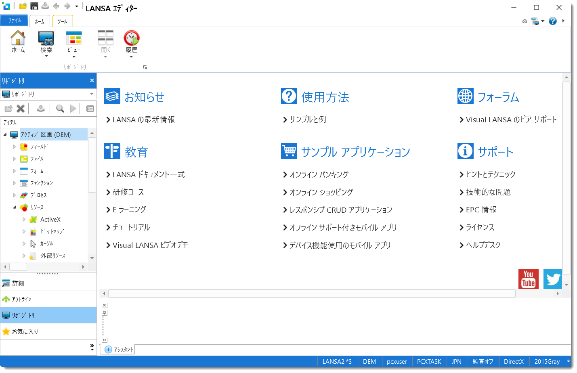The image size is (577, 373).
Task: Click the back arrow in quick access toolbar
Action: [56, 6]
